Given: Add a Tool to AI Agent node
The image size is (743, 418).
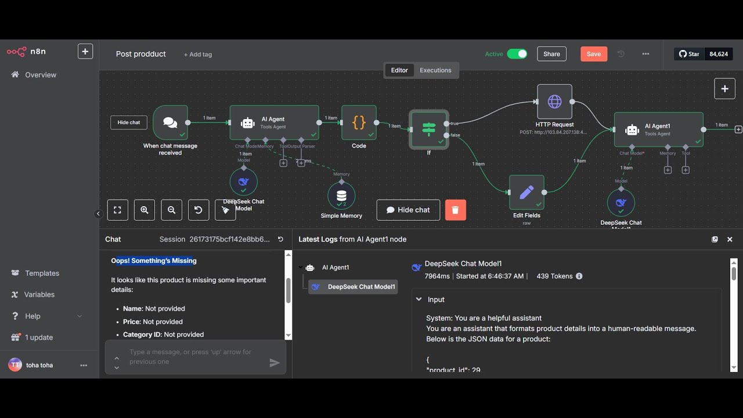Looking at the screenshot, I should coord(283,163).
